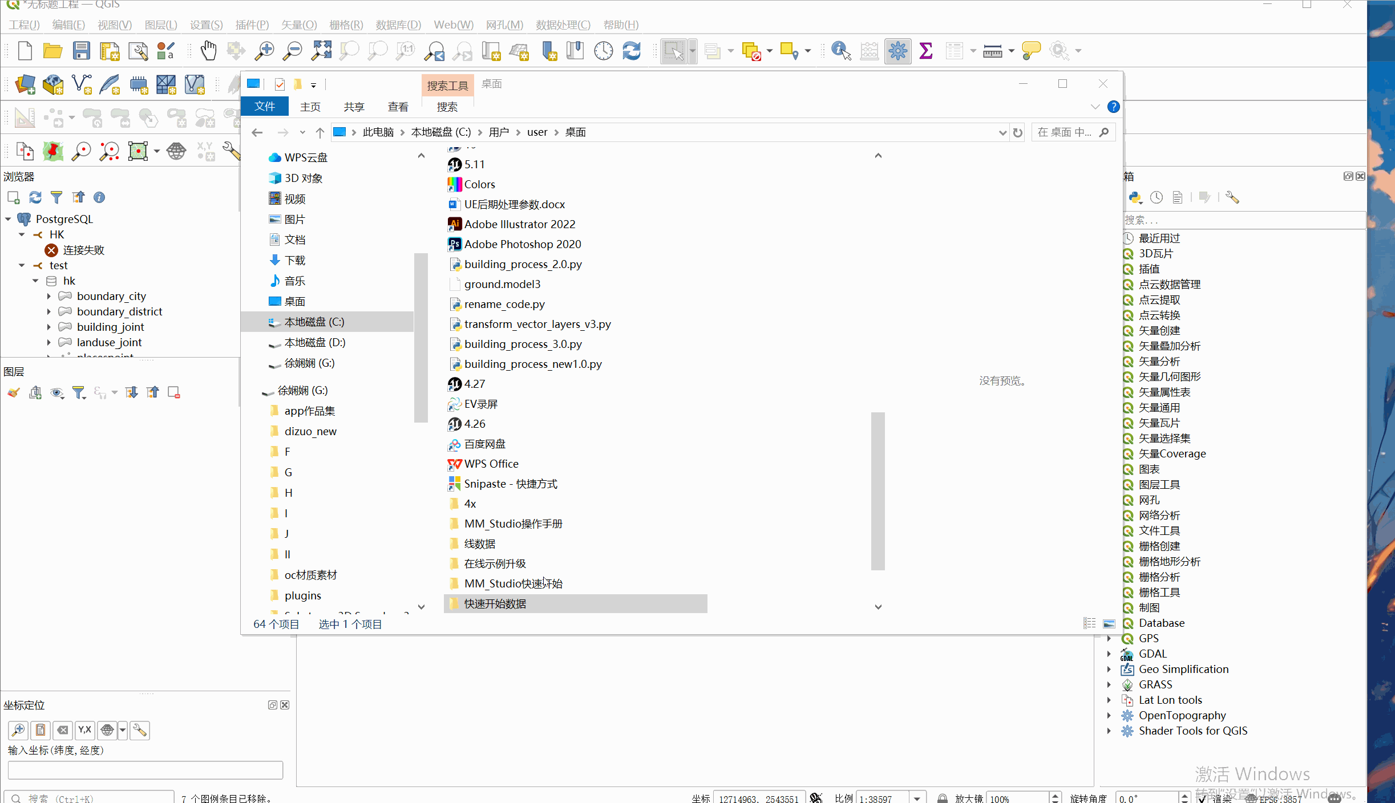Open the Statistical Summary sigma tool

926,51
